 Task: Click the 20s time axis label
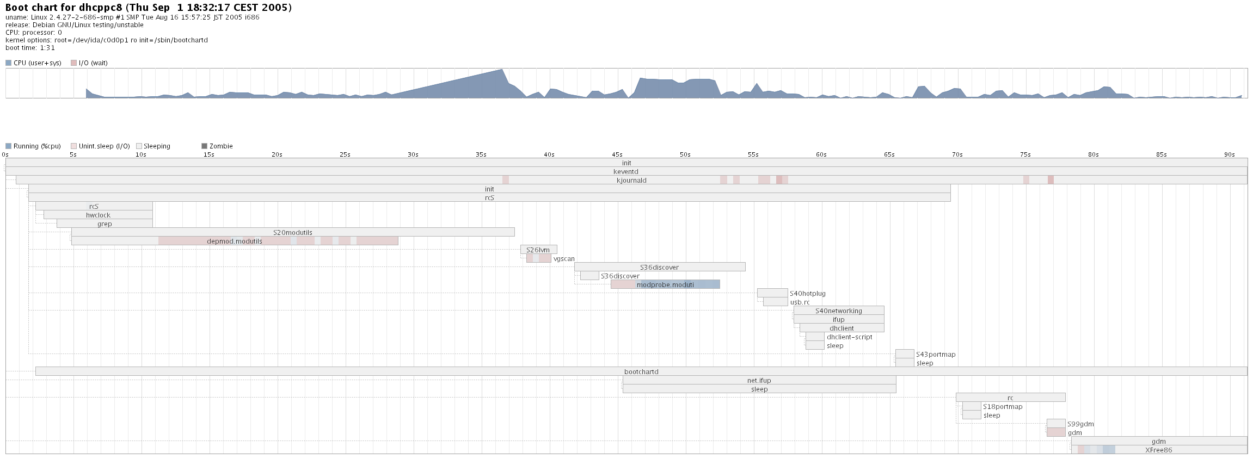click(277, 154)
